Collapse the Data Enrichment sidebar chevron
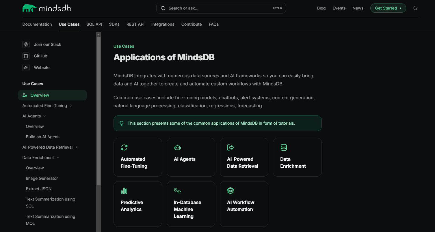Viewport: 435px width, 232px height. click(58, 158)
